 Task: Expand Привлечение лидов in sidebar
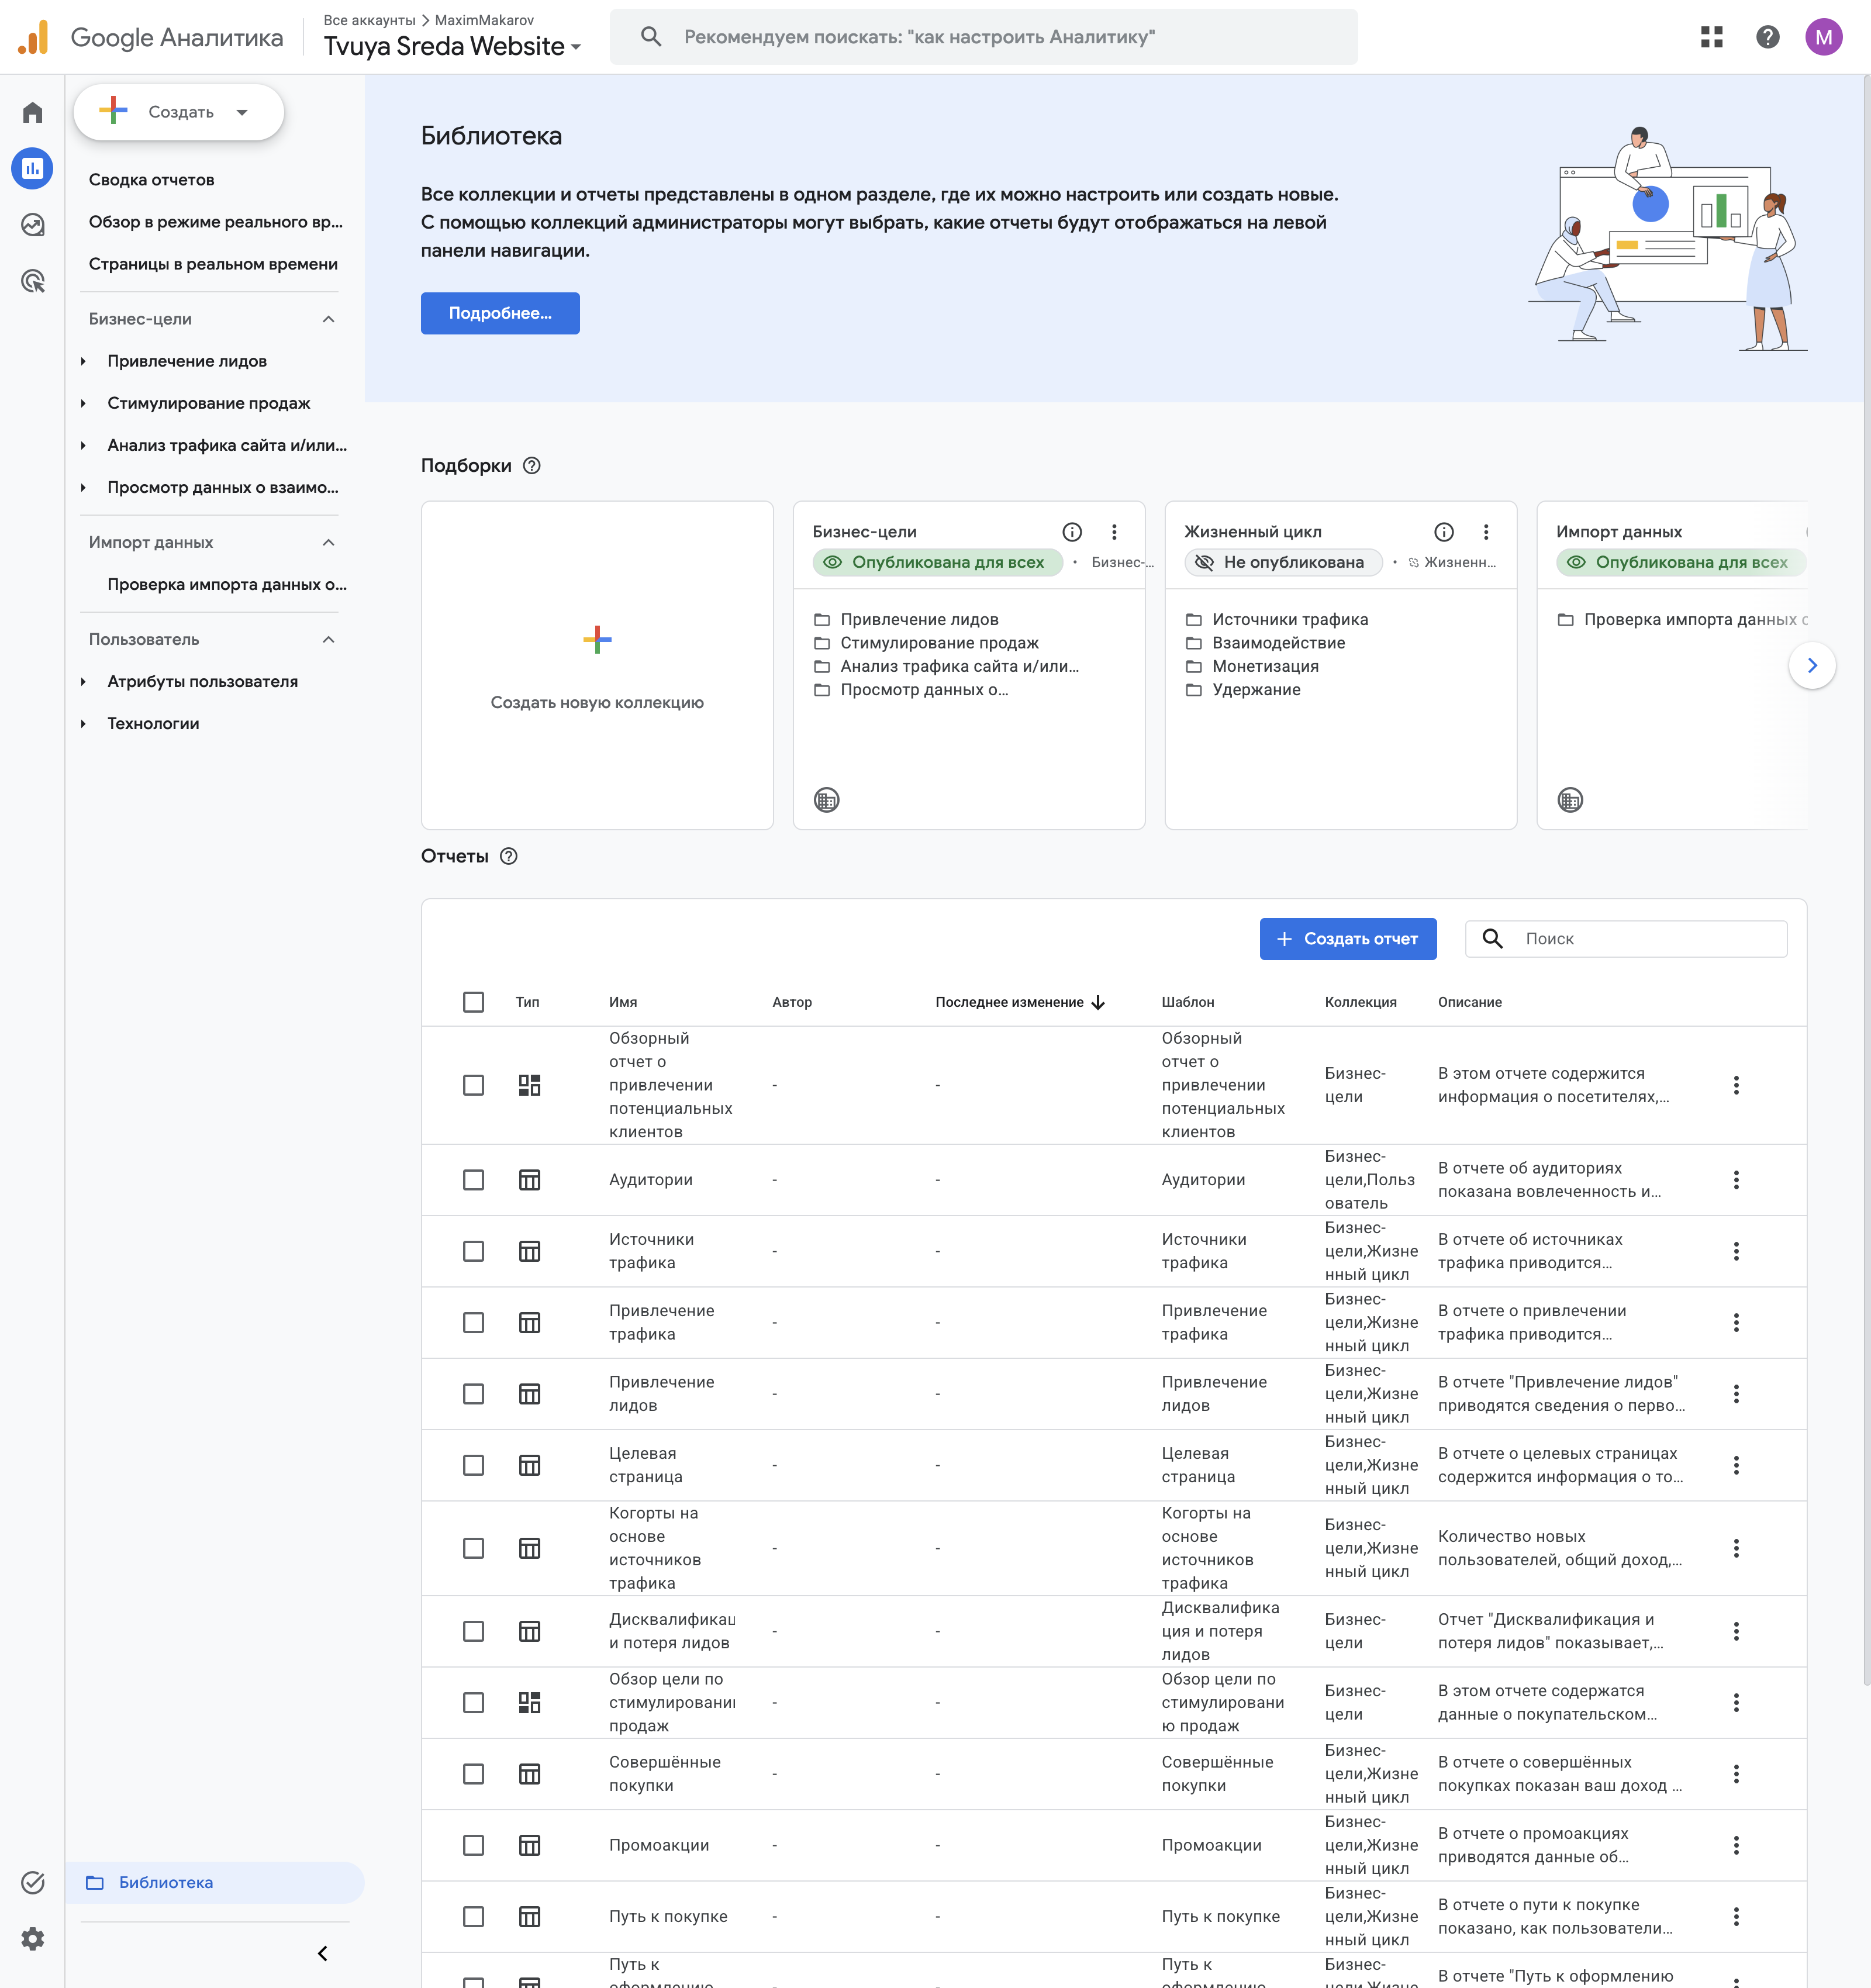[x=83, y=361]
